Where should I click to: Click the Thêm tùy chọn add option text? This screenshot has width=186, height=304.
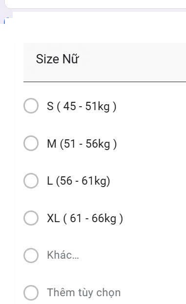coord(84,293)
